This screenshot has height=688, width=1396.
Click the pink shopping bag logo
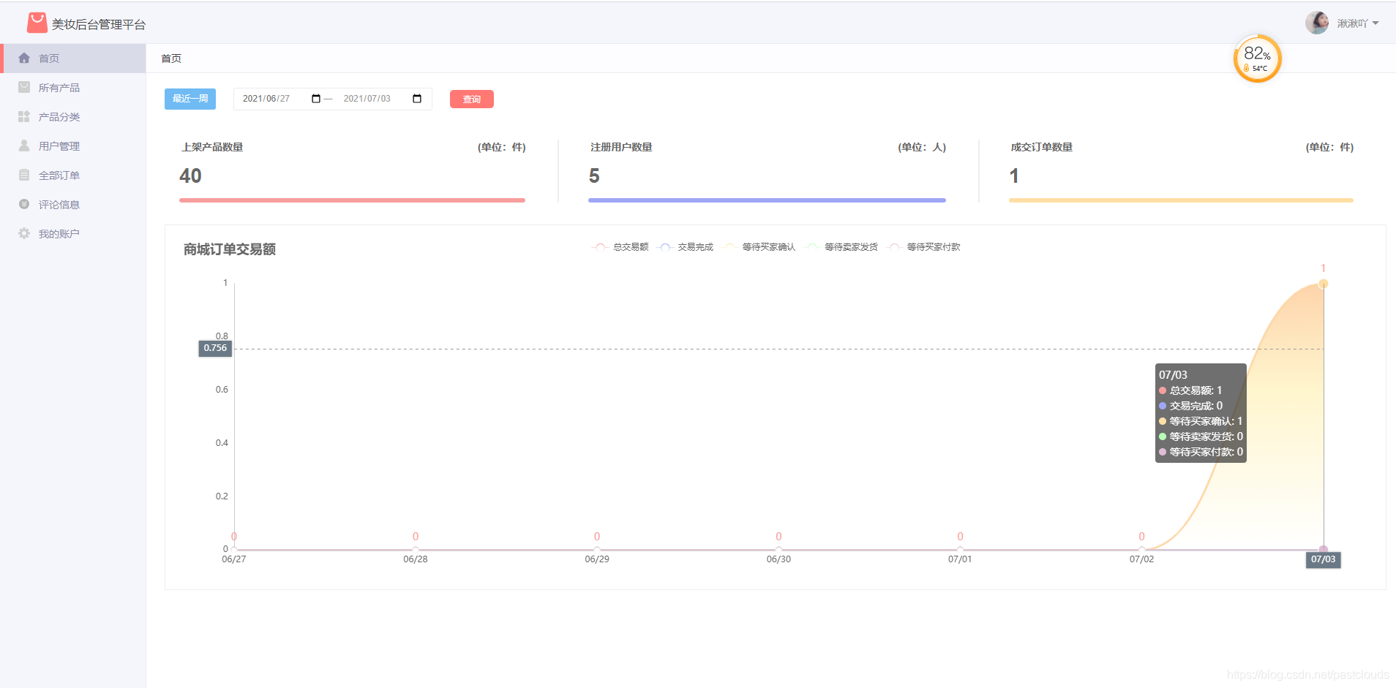[37, 23]
